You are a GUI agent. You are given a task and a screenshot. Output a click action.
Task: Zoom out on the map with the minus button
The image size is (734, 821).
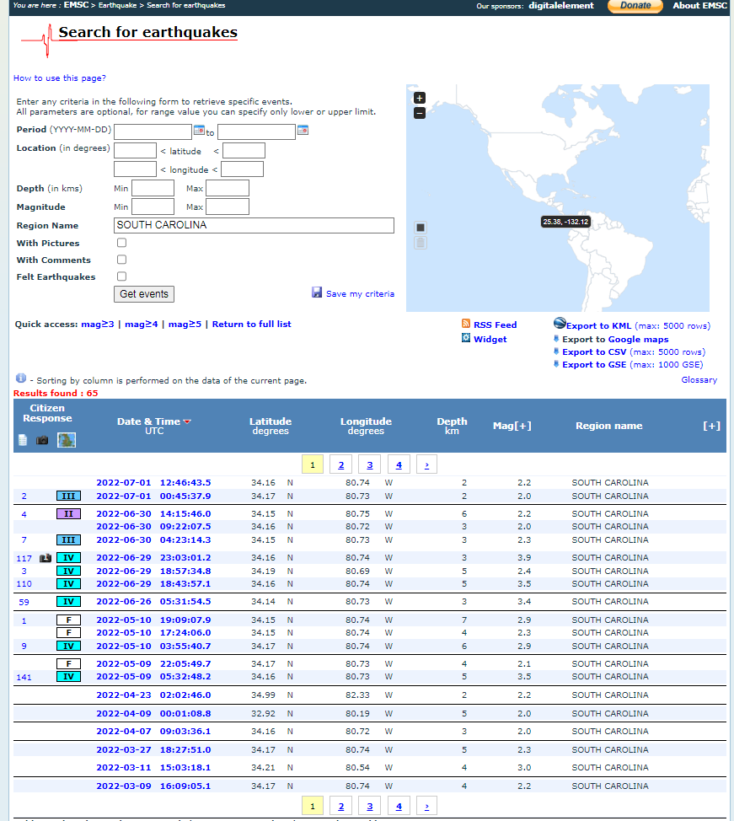pyautogui.click(x=420, y=113)
